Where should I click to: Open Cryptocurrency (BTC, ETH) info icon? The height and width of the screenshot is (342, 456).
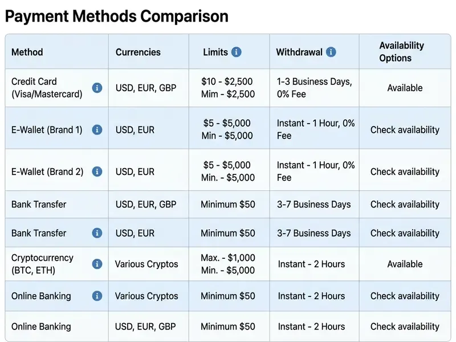[97, 264]
